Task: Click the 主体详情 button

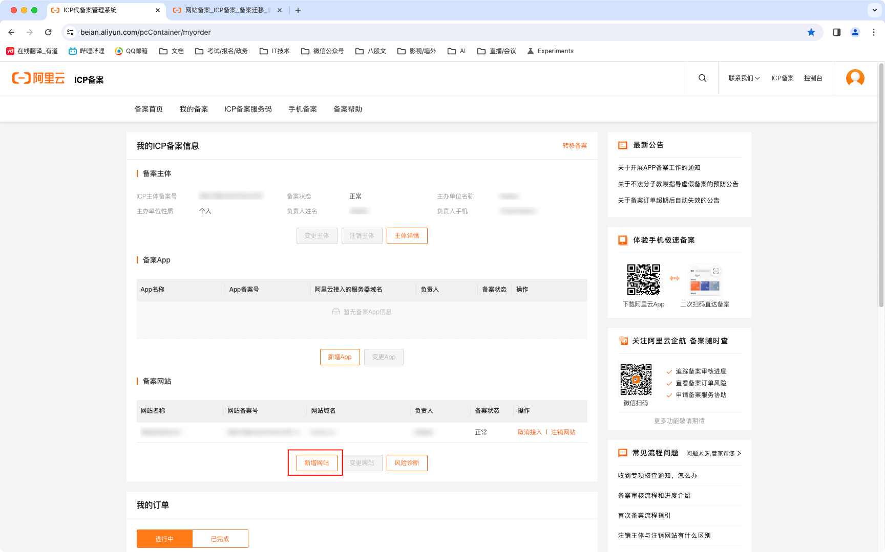Action: [x=407, y=236]
